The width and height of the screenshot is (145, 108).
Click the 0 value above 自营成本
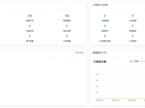pyautogui.click(x=105, y=26)
